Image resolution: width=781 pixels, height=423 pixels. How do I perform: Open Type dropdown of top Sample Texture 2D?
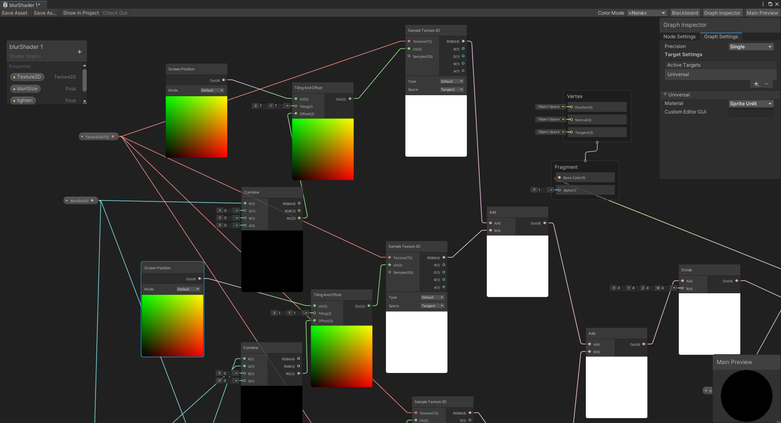pyautogui.click(x=452, y=81)
